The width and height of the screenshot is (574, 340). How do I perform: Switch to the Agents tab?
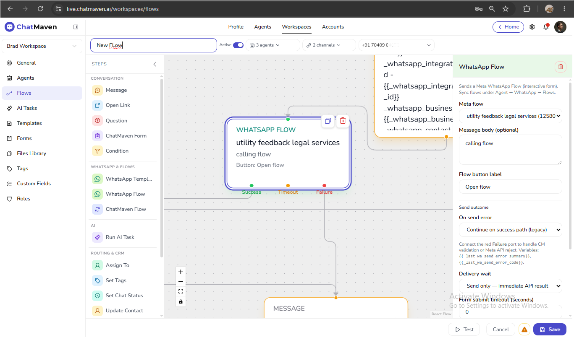pyautogui.click(x=263, y=27)
